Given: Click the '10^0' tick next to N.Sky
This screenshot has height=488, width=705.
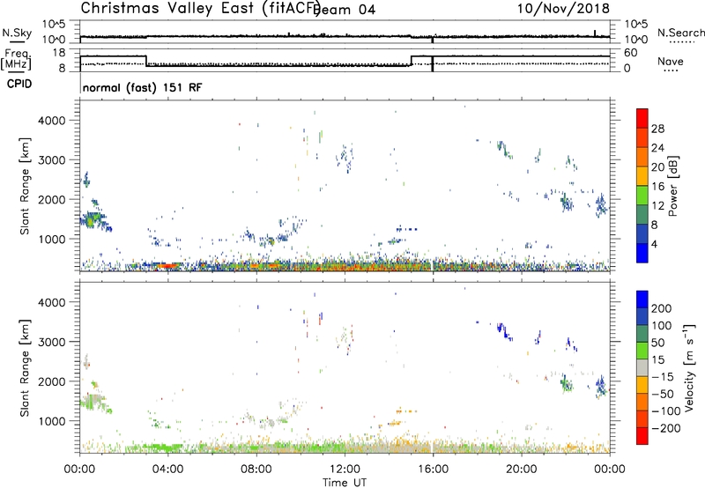Looking at the screenshot, I should pos(55,40).
